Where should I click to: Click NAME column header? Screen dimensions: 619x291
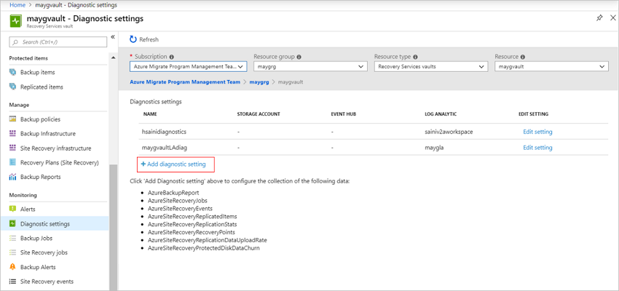(x=151, y=114)
